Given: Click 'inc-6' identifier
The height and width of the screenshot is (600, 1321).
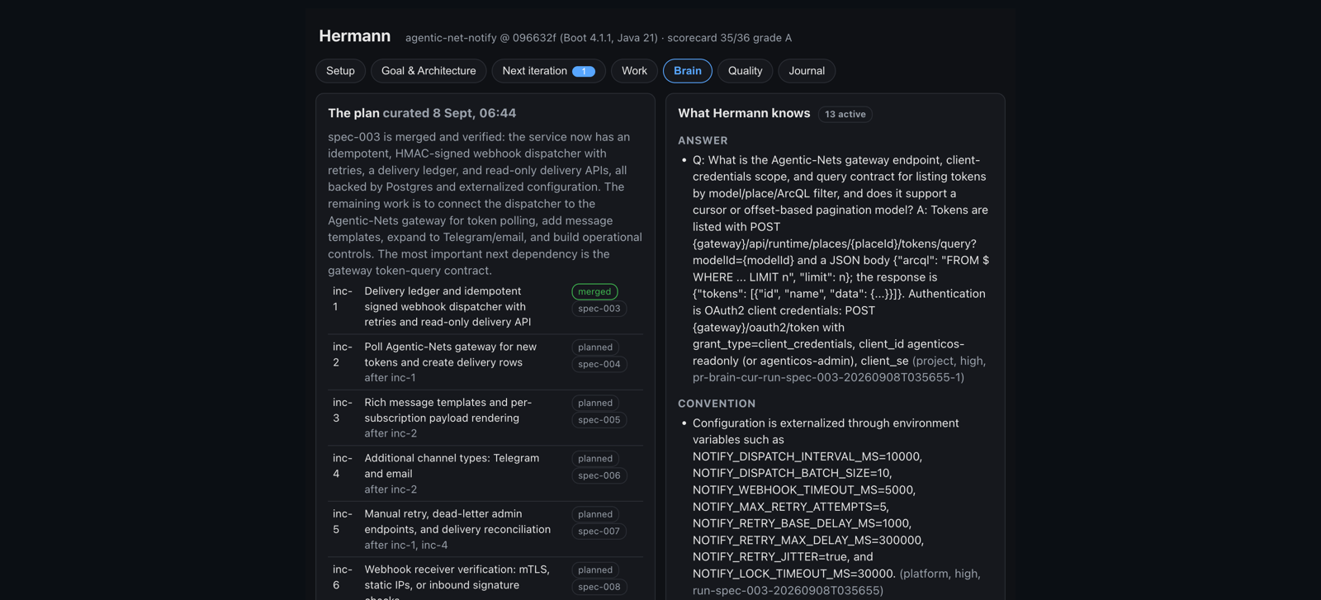Looking at the screenshot, I should click(x=343, y=577).
